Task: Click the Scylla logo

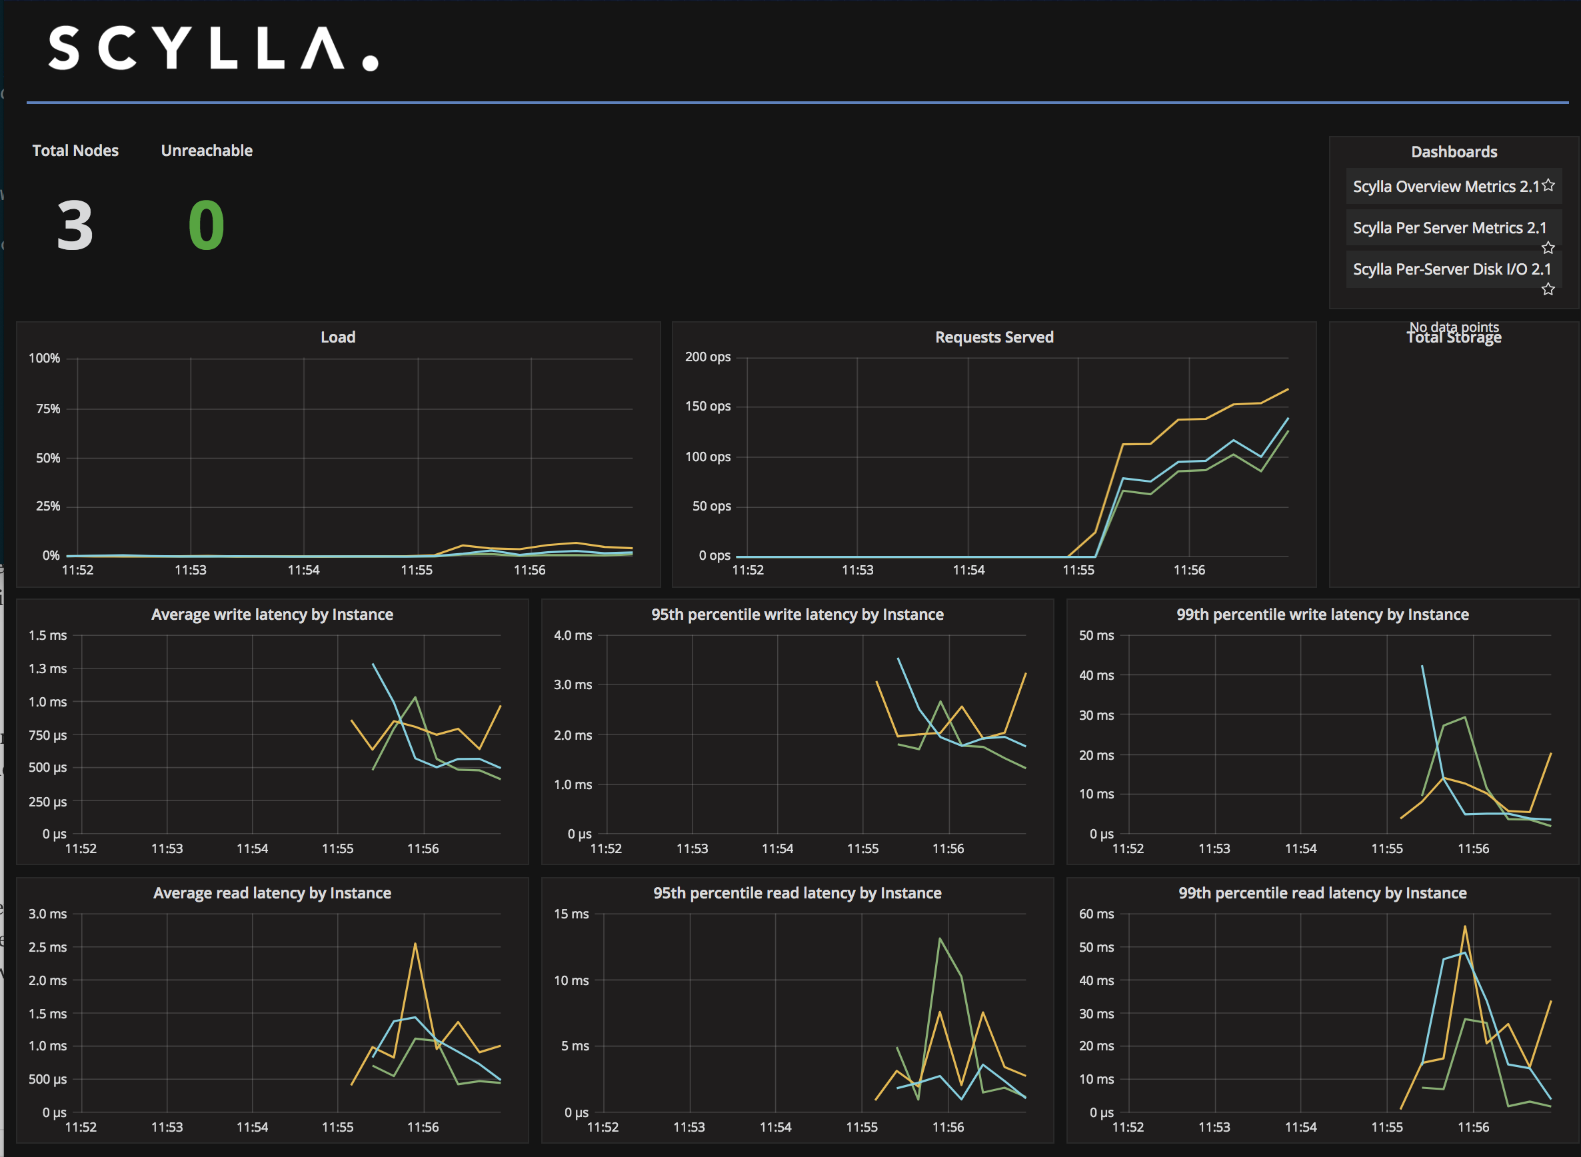Action: 214,49
